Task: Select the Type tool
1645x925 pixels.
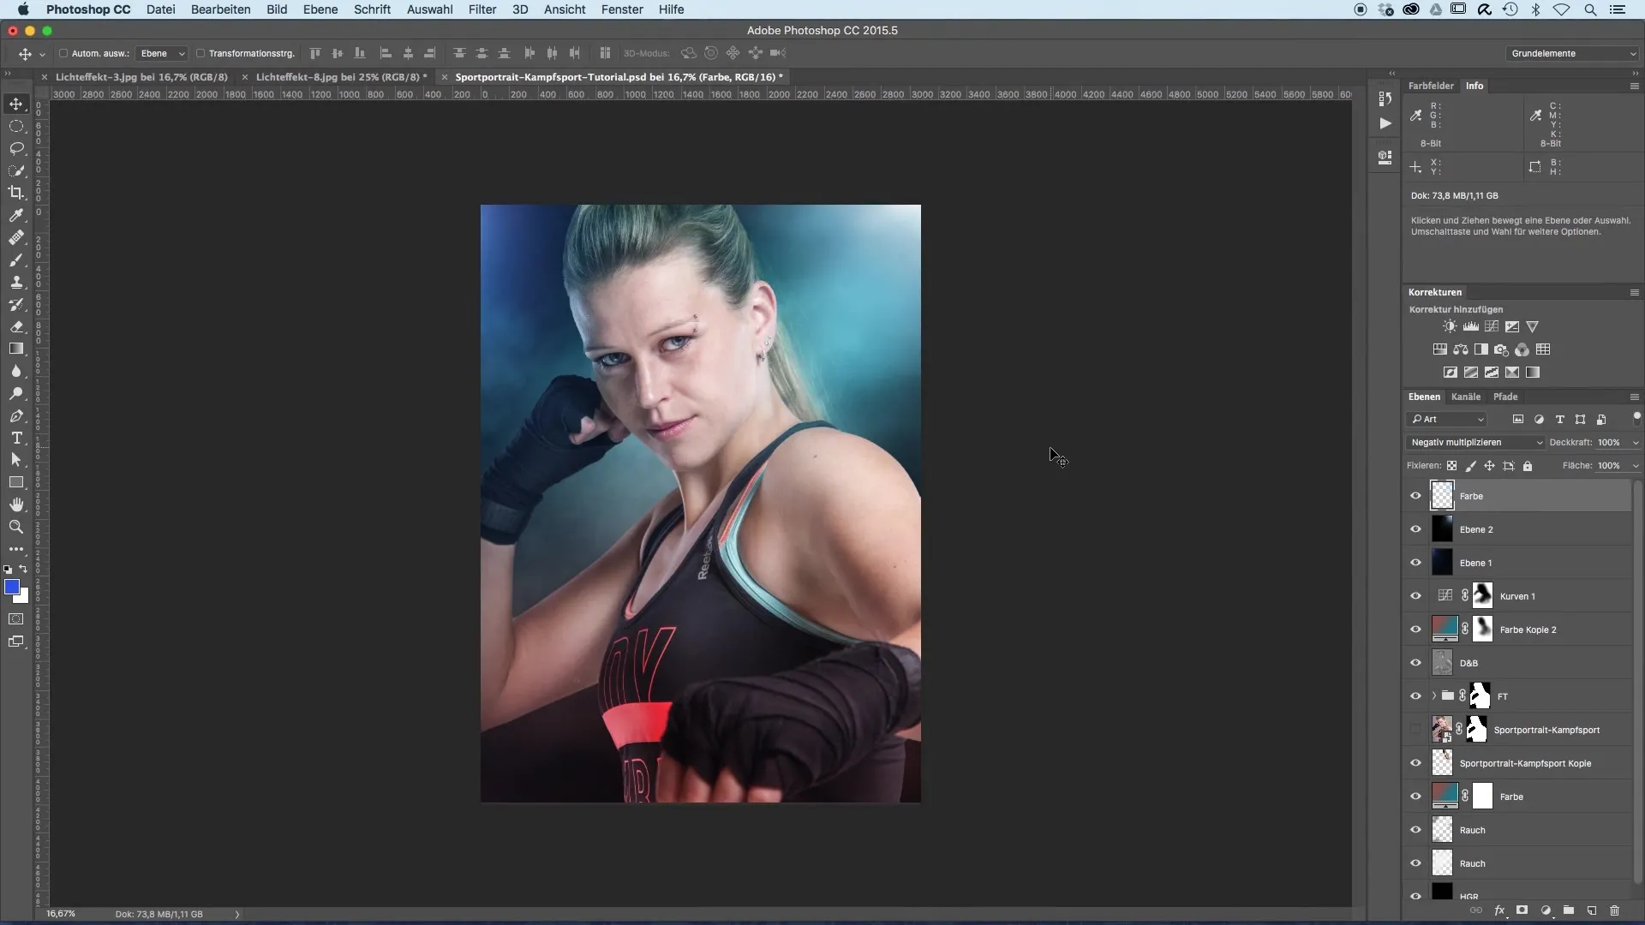Action: pyautogui.click(x=16, y=438)
